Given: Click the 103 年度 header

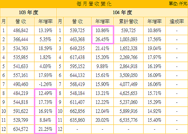Looking at the screenshot, I should click(x=29, y=13).
